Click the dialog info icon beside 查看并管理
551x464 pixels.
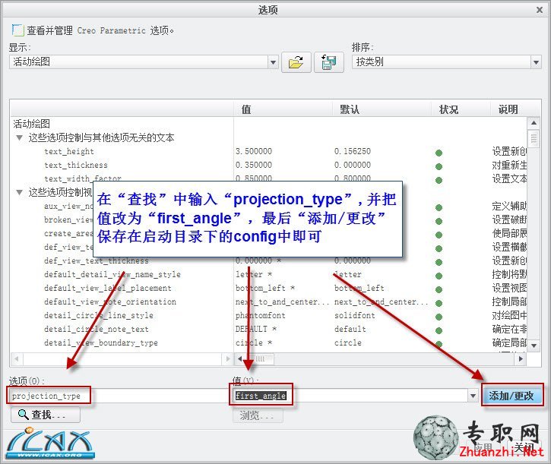pos(17,30)
